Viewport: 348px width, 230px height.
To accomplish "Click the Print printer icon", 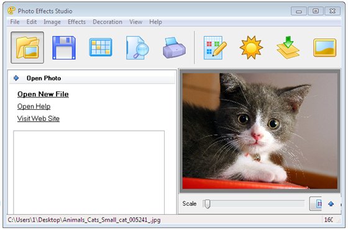I will (x=174, y=48).
